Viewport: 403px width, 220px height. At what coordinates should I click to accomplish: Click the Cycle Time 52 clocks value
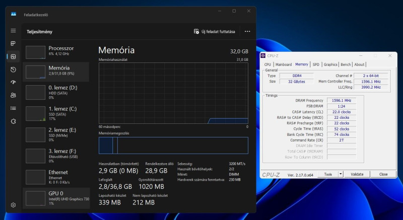click(342, 128)
